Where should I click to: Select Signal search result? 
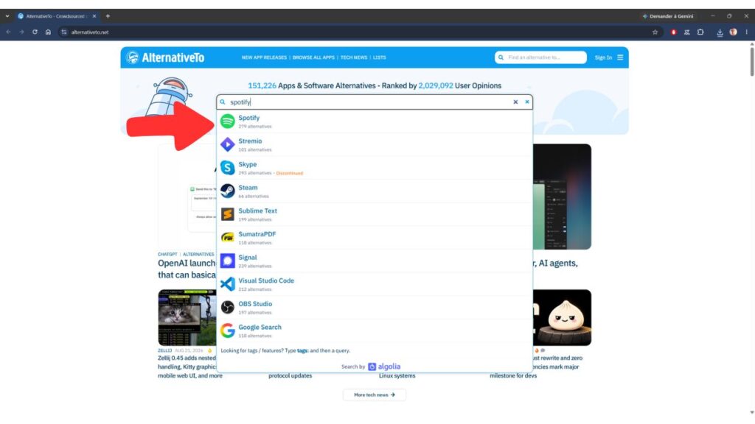375,261
